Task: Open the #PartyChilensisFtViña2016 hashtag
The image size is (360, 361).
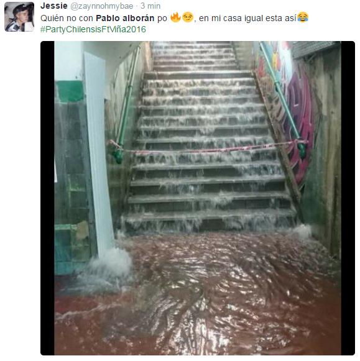Action: [x=93, y=29]
